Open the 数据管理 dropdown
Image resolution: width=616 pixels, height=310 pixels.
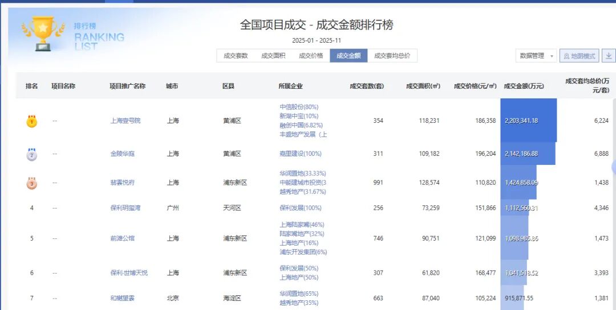pos(536,56)
